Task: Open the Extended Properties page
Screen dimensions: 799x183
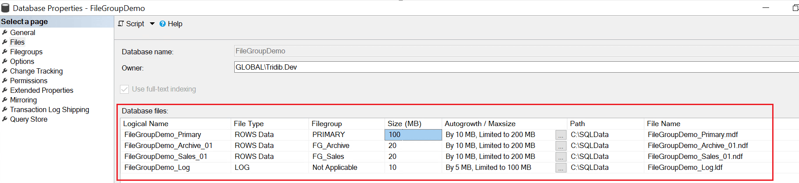Action: pos(42,90)
